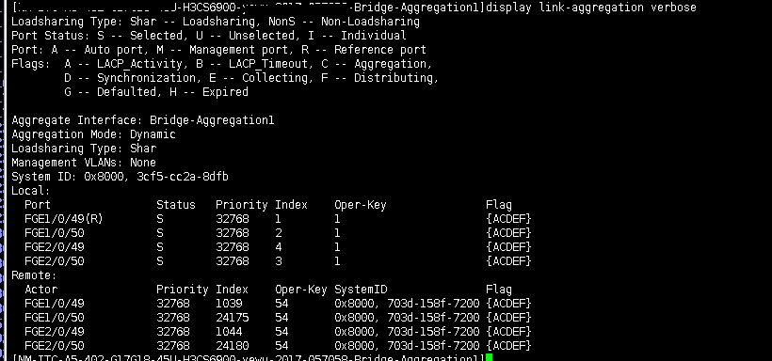
Task: Click the 'G -- Defaulted, H -- Expired' legend line
Action: pos(156,92)
